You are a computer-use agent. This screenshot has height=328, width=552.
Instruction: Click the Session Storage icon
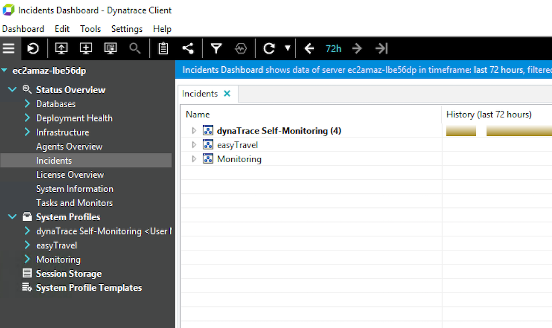(x=27, y=273)
